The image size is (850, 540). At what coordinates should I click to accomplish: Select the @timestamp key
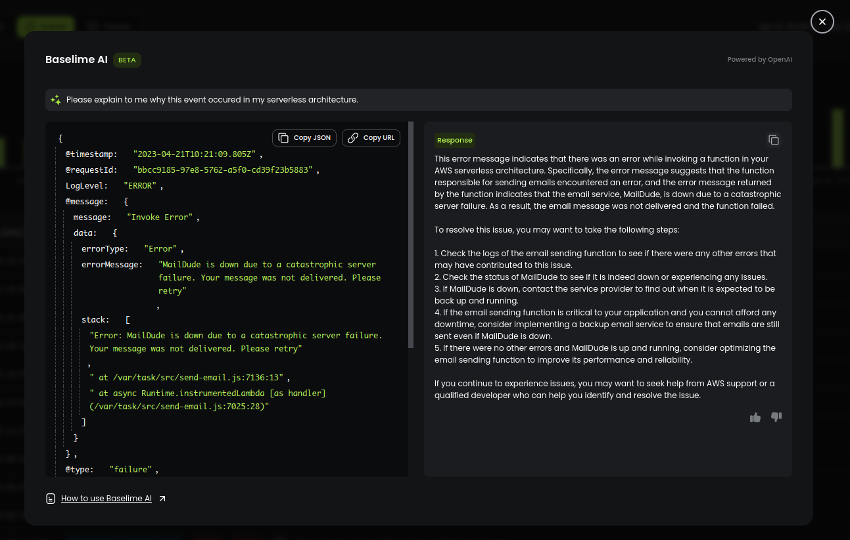tap(91, 154)
